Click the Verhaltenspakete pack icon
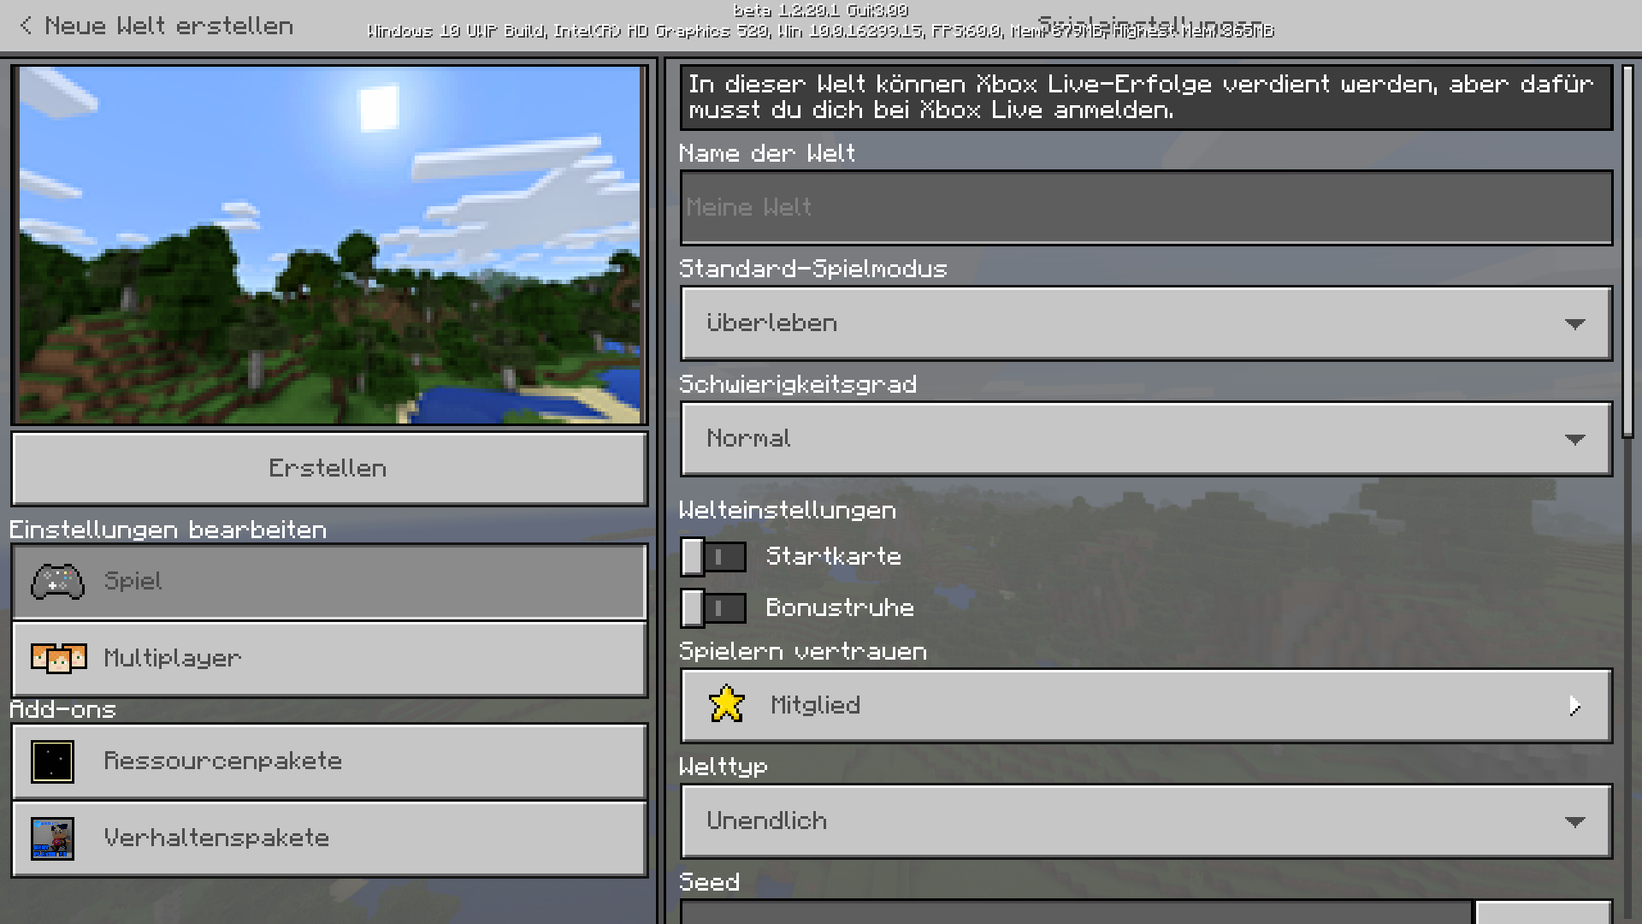 point(52,838)
